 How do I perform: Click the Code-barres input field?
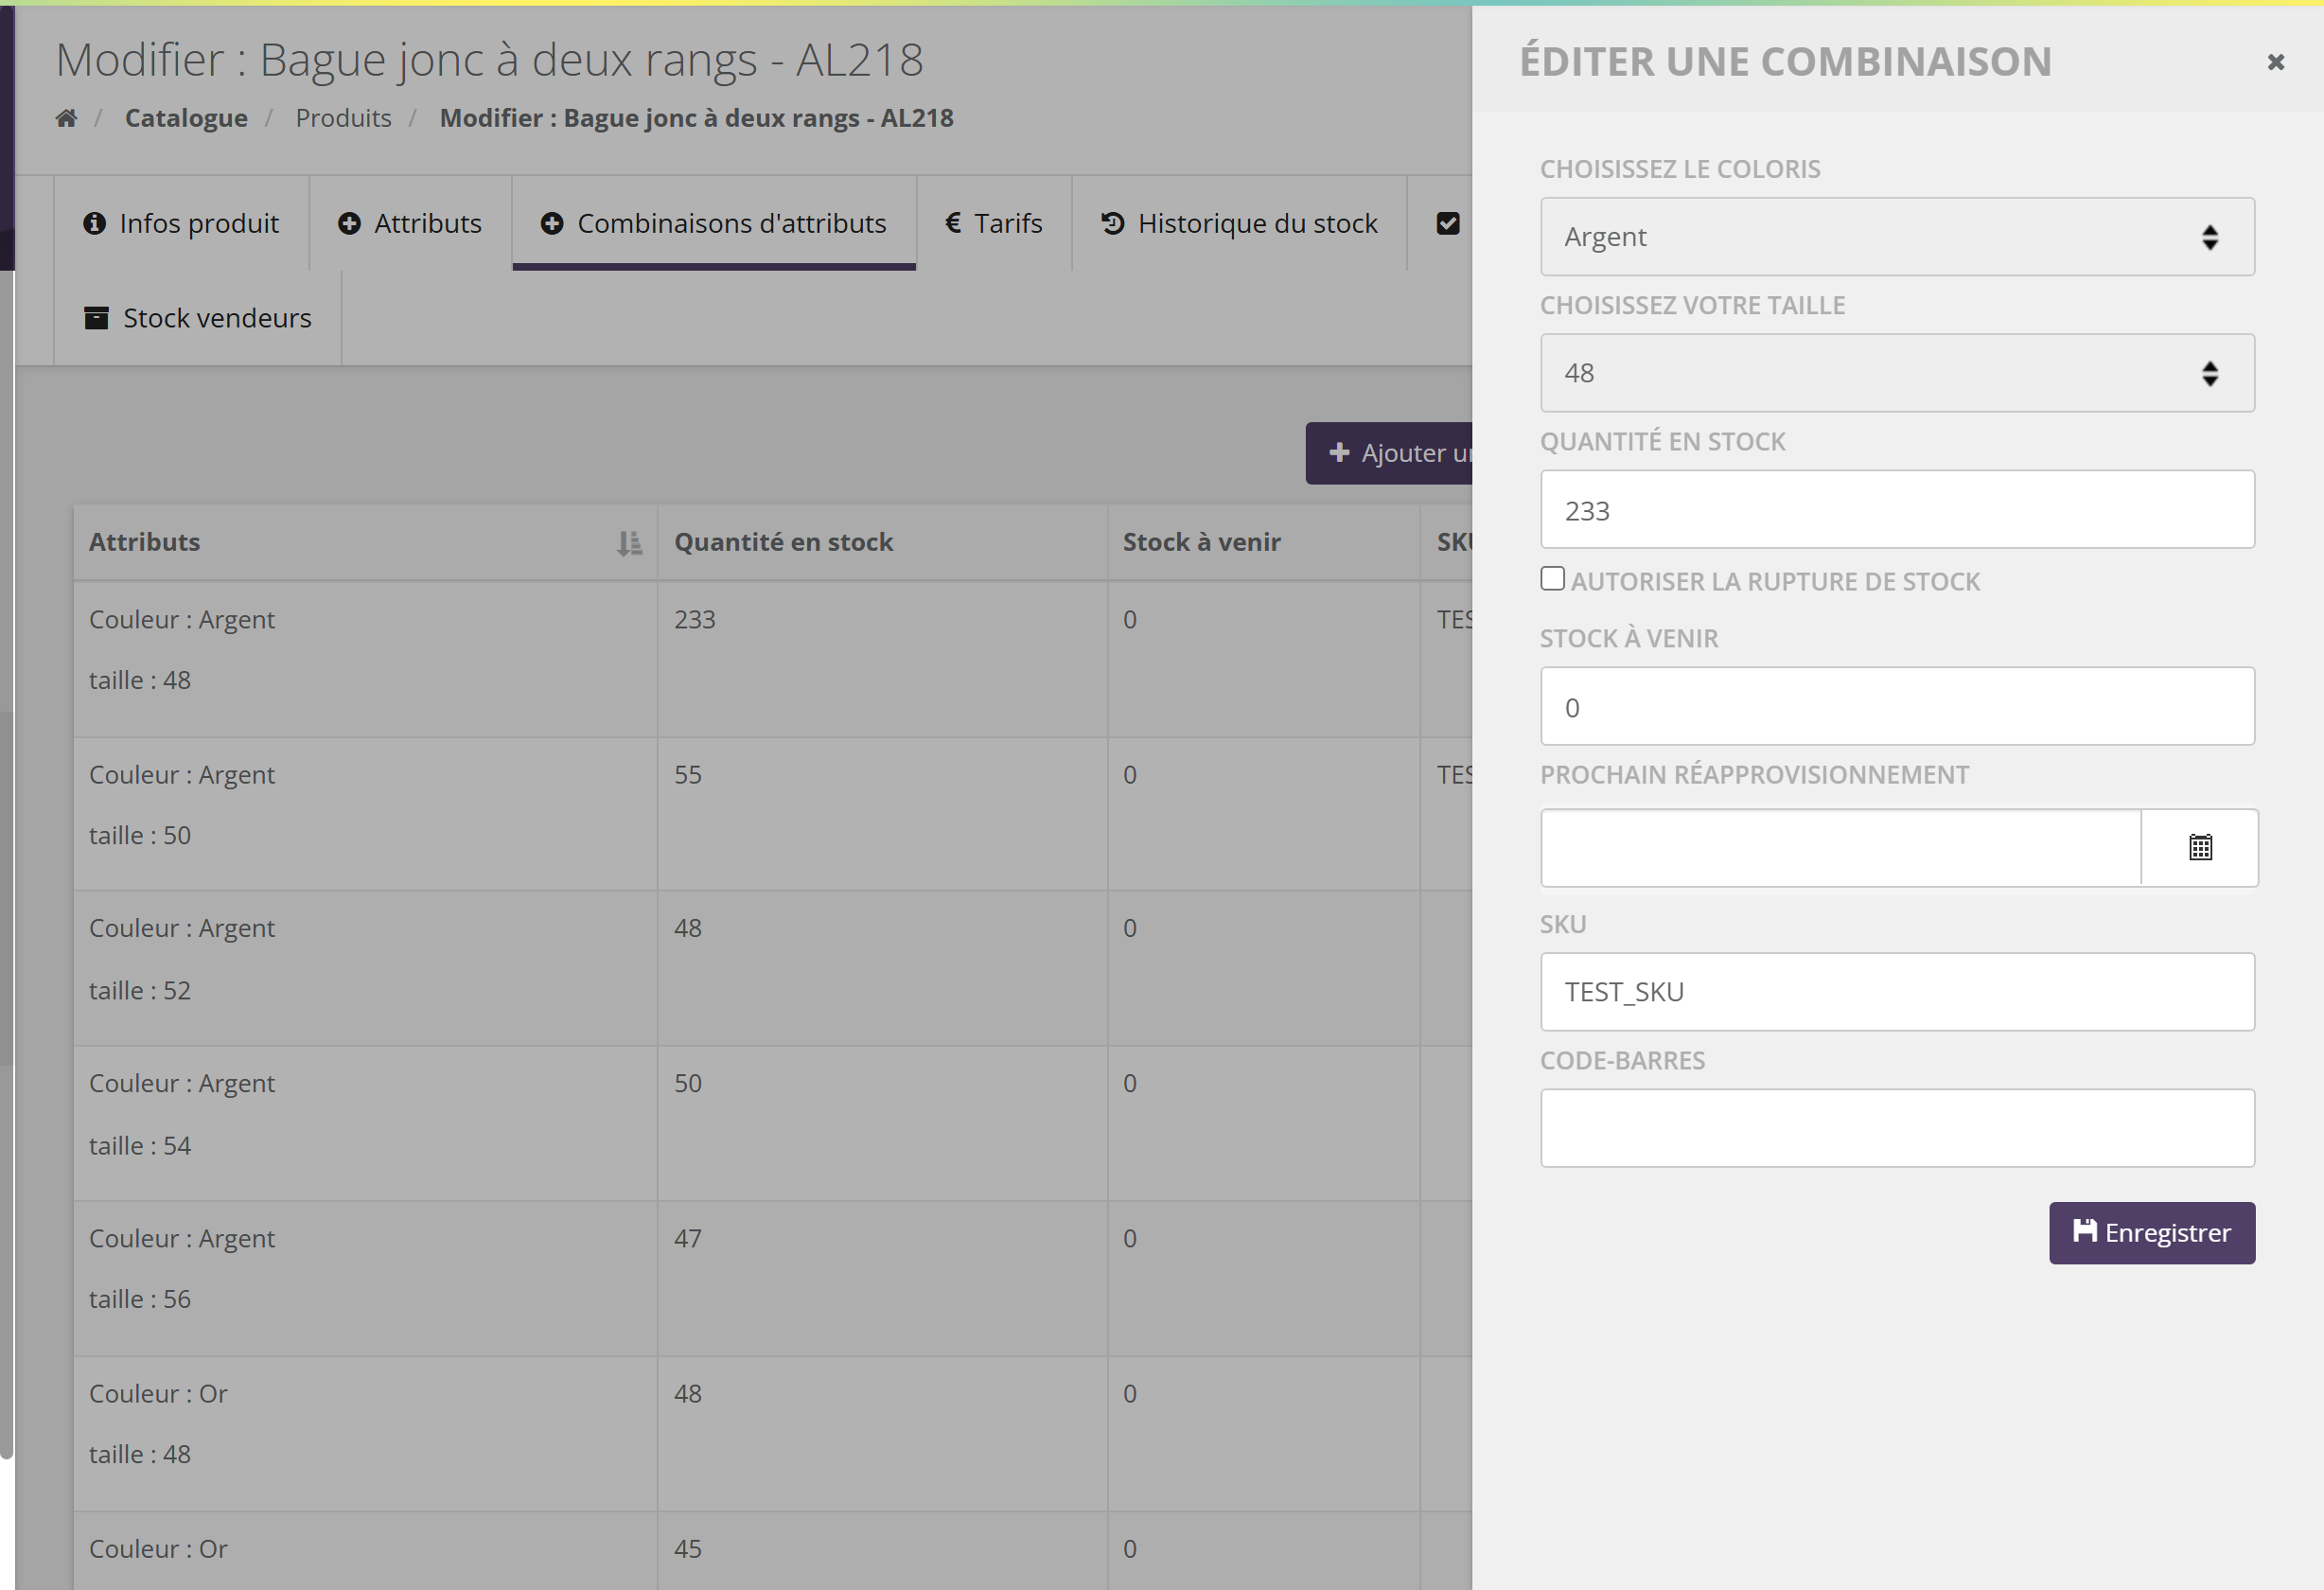point(1897,1128)
